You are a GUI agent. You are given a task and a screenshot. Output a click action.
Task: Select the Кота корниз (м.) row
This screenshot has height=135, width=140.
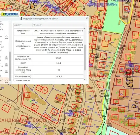click(49, 77)
